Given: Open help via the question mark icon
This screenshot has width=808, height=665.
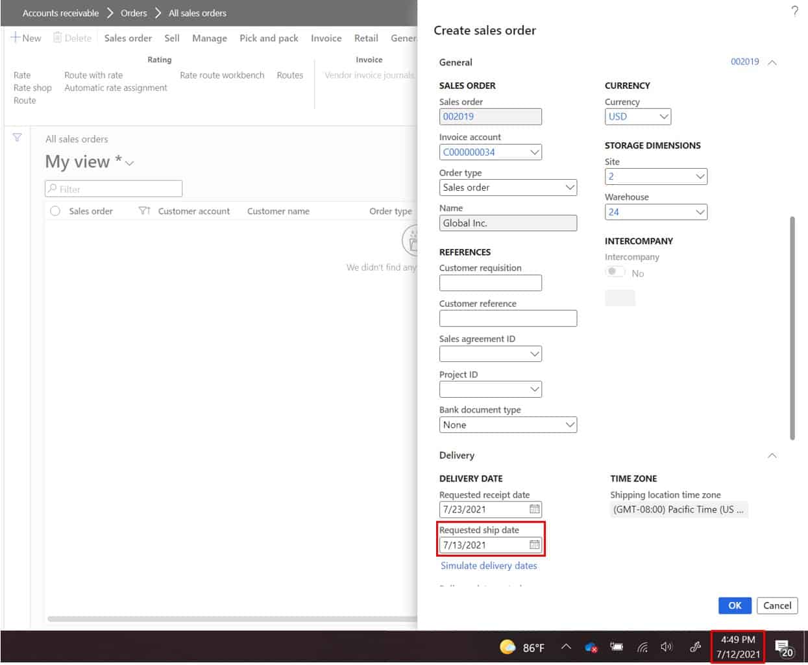Looking at the screenshot, I should coord(796,11).
